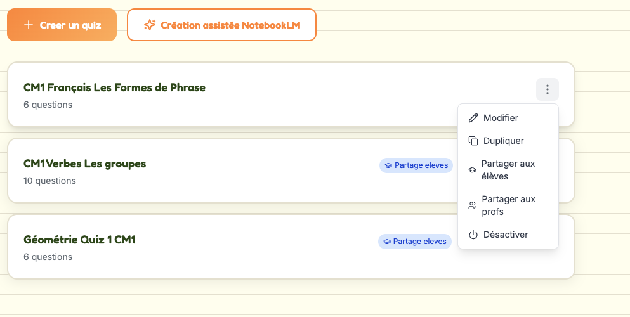
Task: Choose Partager aux profs option
Action: coord(508,205)
